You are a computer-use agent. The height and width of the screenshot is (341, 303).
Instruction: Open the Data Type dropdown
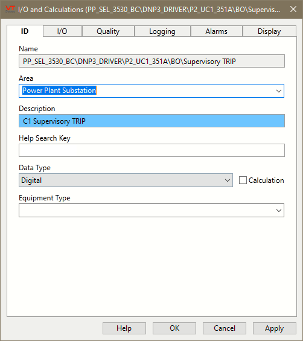coord(126,180)
